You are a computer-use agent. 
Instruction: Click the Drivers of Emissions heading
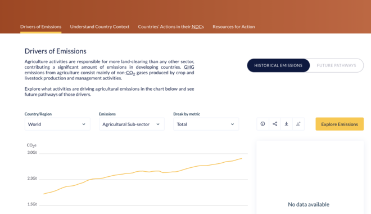55,51
